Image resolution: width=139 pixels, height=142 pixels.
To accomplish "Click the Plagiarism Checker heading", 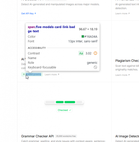I will [x=127, y=61].
